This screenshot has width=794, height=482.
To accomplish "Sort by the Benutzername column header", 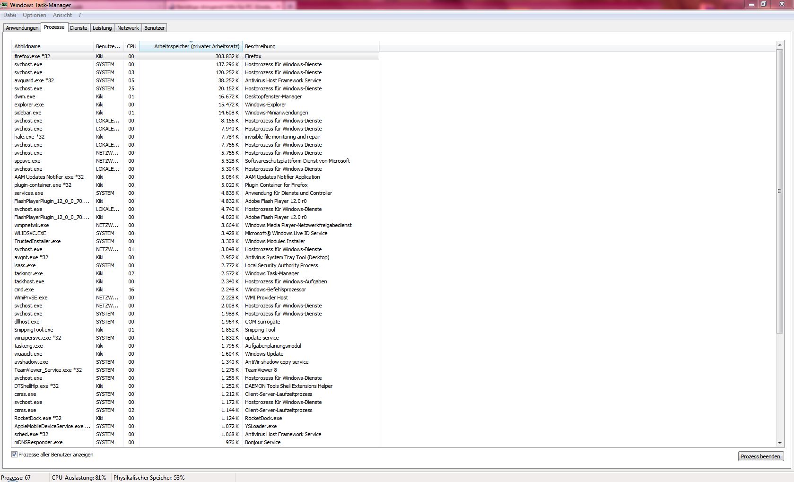I will pos(108,46).
